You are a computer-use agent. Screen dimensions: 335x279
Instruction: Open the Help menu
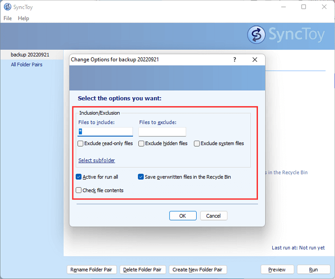[23, 18]
